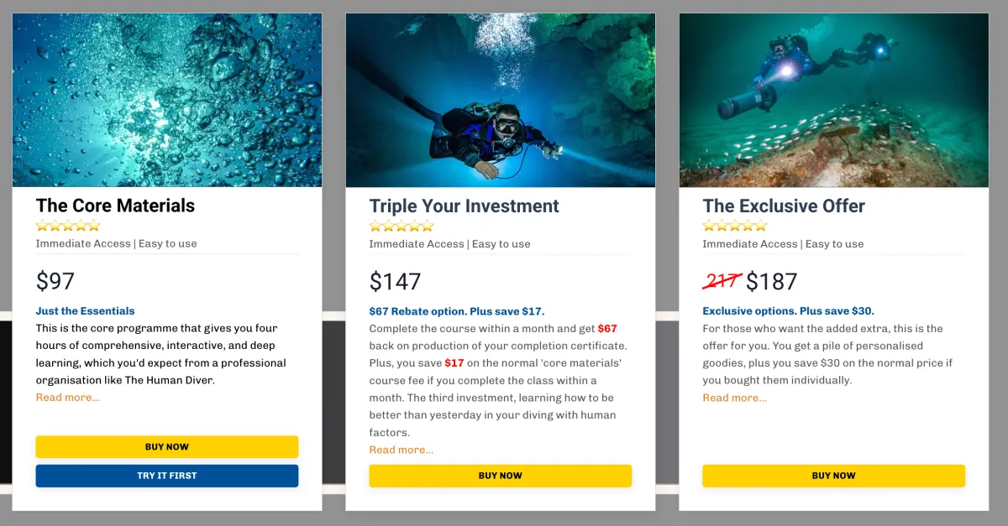Click the bubbles image on Core Materials card
Image resolution: width=1008 pixels, height=526 pixels.
tap(167, 100)
